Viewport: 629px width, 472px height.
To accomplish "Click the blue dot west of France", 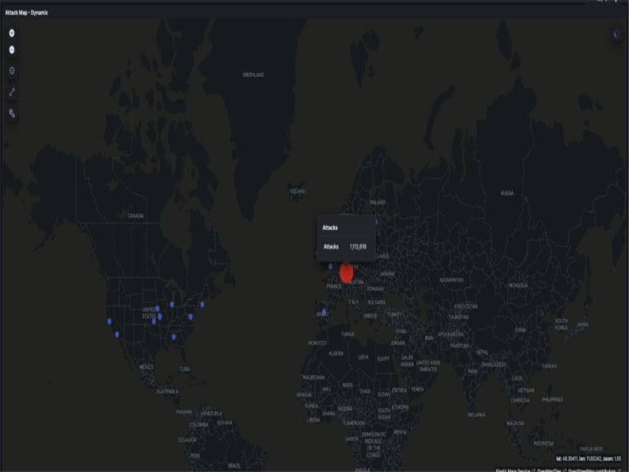I will click(x=331, y=267).
